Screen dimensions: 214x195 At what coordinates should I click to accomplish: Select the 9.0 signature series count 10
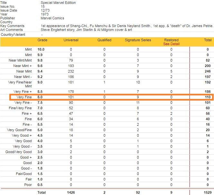click(138, 82)
